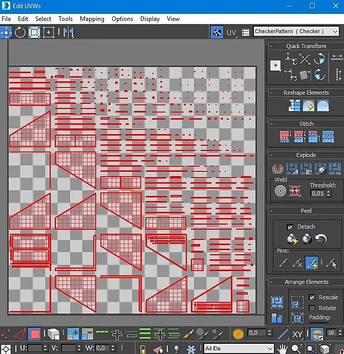Select the Move Selected Subobjects tool
This screenshot has height=354, width=344.
tap(6, 32)
